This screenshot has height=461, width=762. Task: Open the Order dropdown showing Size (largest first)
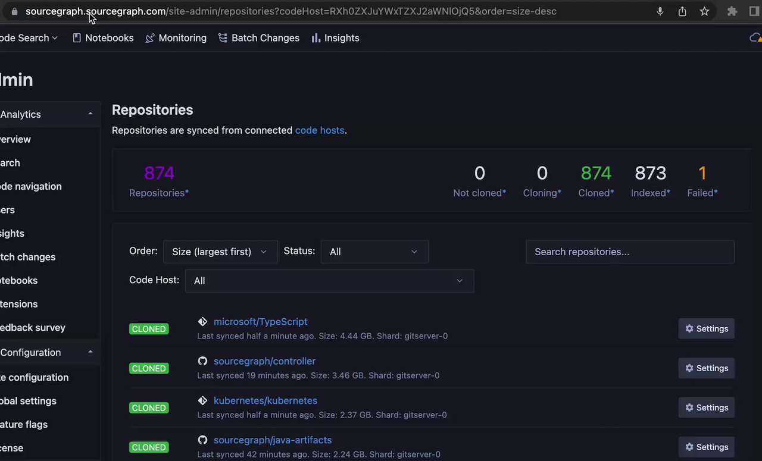[x=220, y=252]
